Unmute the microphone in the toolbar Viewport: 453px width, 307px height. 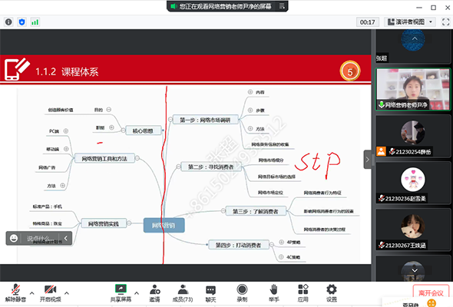point(15,293)
